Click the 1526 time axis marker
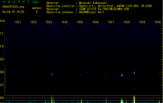Screen dimensions: 163x103 pyautogui.click(x=95, y=22)
